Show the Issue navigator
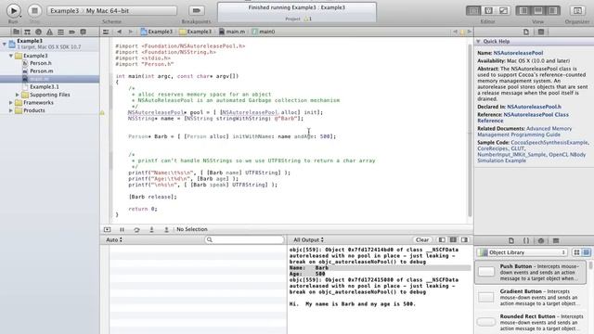This screenshot has height=334, width=594. tap(49, 32)
